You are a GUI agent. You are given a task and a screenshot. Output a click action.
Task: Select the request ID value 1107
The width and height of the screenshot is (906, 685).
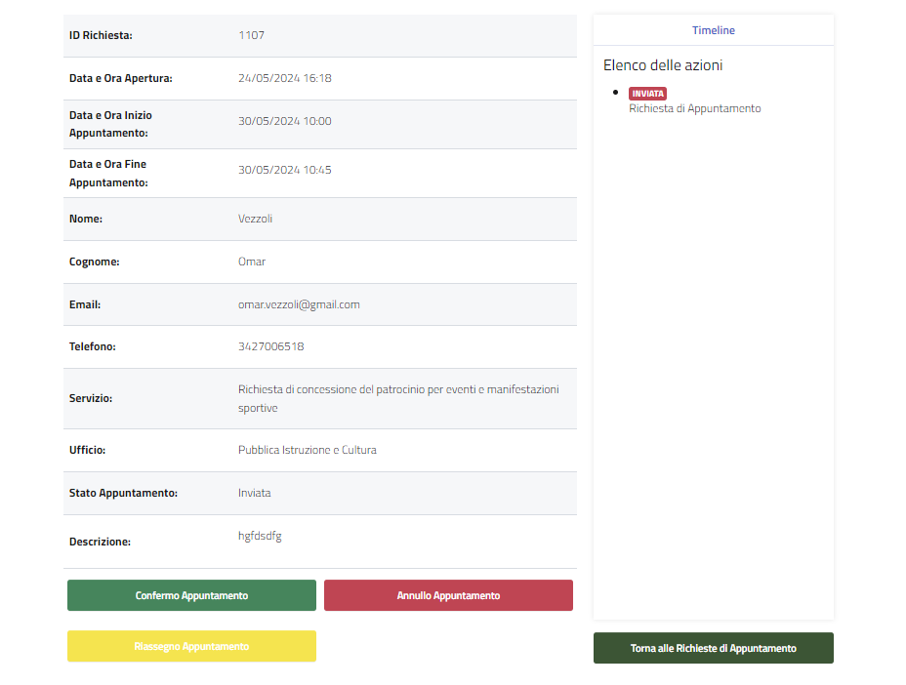pyautogui.click(x=251, y=35)
